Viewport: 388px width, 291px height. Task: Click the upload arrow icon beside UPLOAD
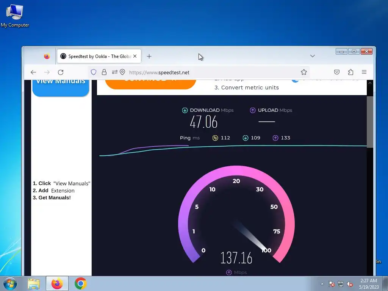[x=253, y=110]
